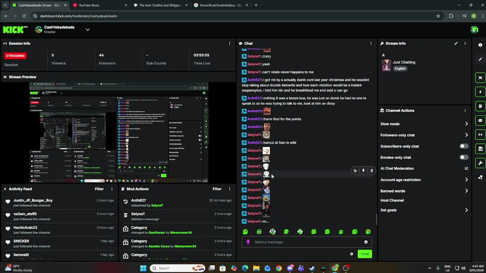Viewport: 486px width, 273px height.
Task: Open Justin_JP_Booger_Boy in Activity Feed
Action: [x=33, y=200]
